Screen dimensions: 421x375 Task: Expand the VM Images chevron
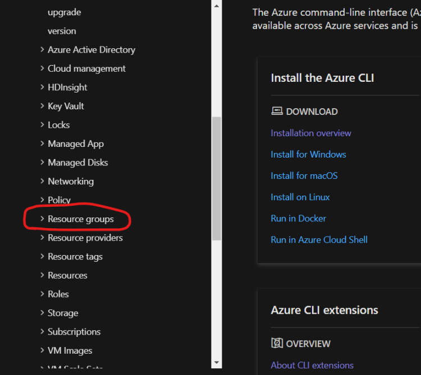(42, 350)
